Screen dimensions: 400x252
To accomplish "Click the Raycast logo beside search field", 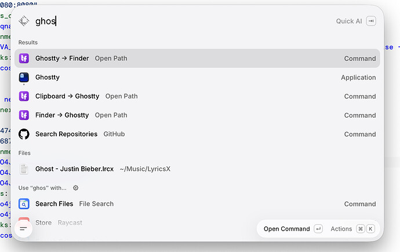I will (24, 21).
